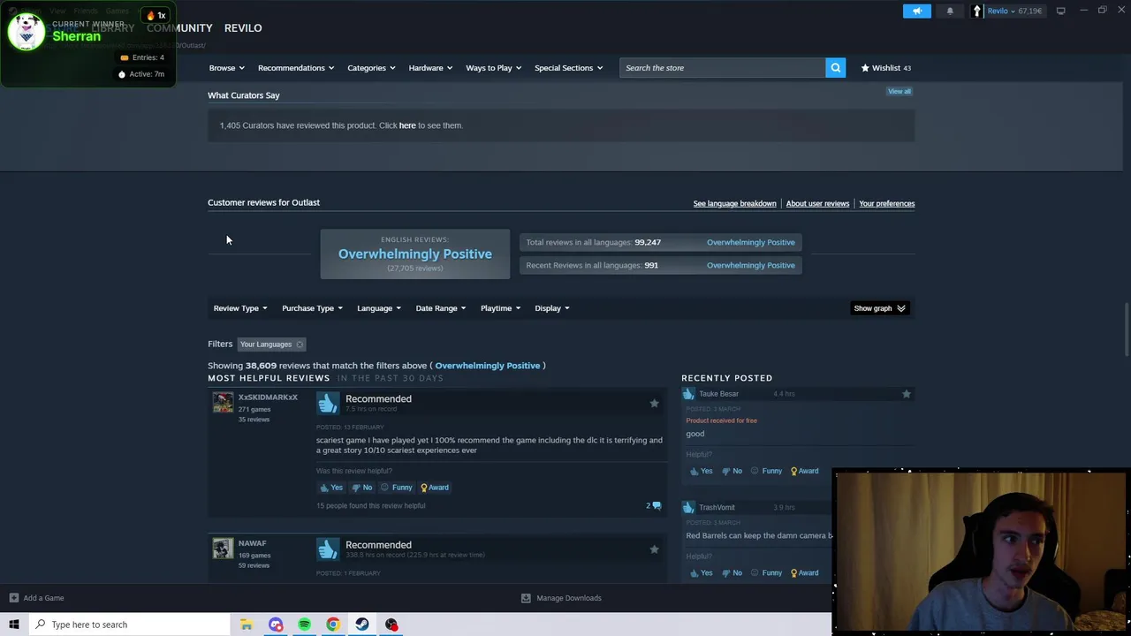Screen dimensions: 1131x636
Task: Open NAWAF profile name link
Action: tap(252, 543)
